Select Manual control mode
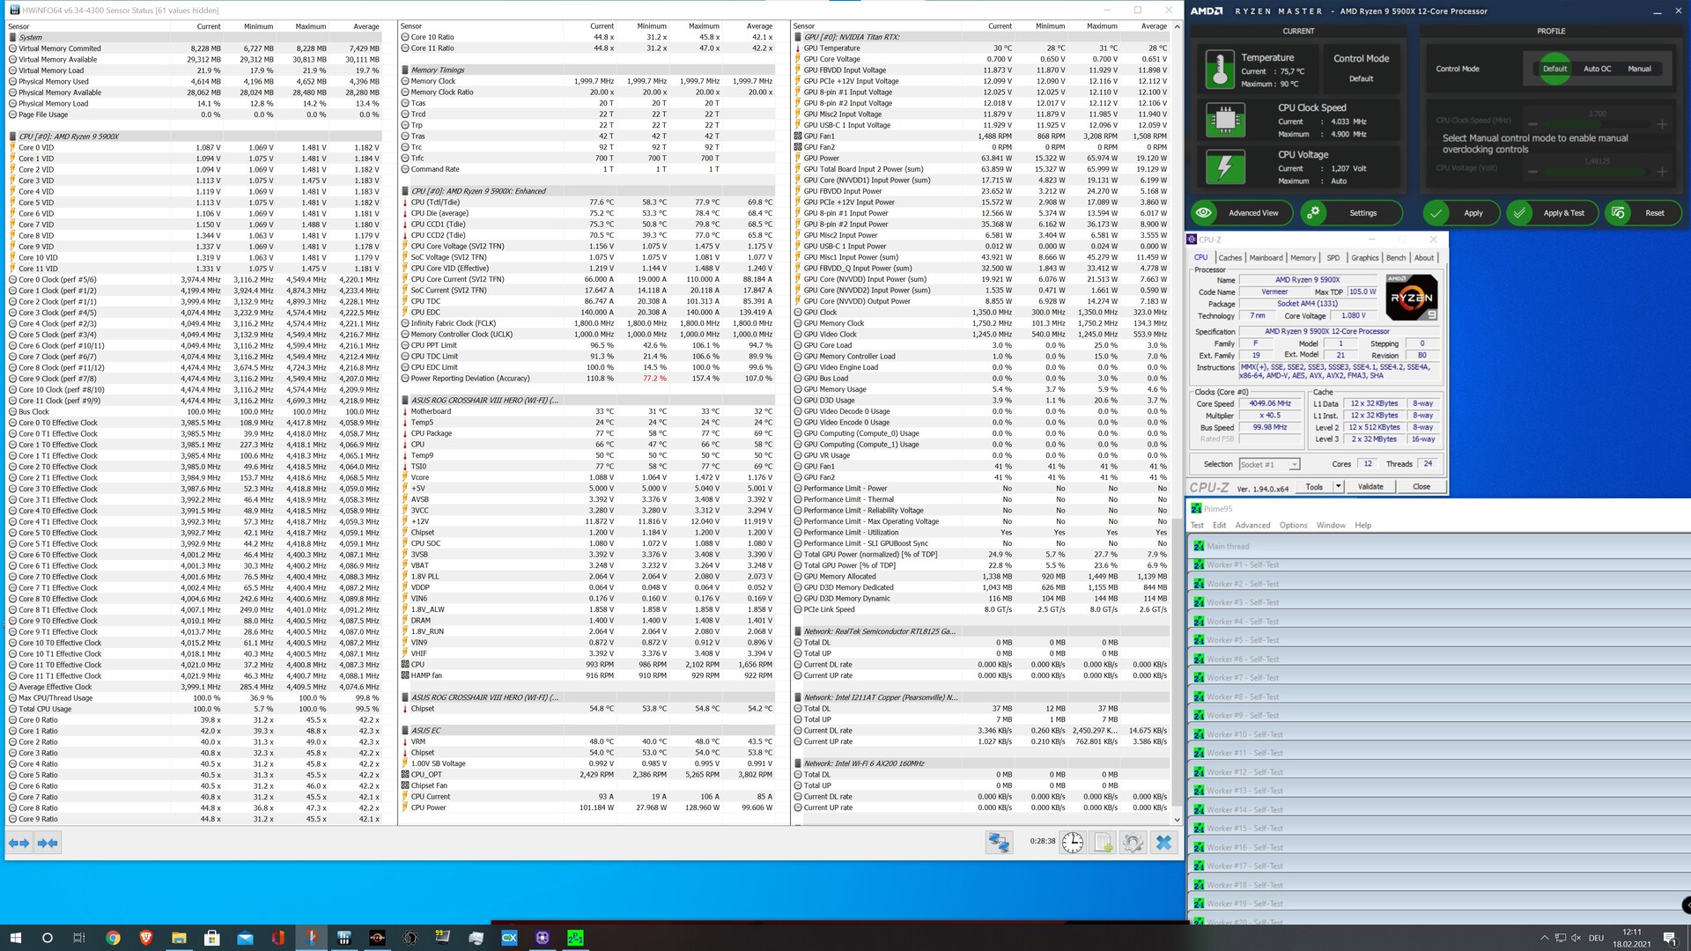The width and height of the screenshot is (1691, 951). pyautogui.click(x=1639, y=69)
